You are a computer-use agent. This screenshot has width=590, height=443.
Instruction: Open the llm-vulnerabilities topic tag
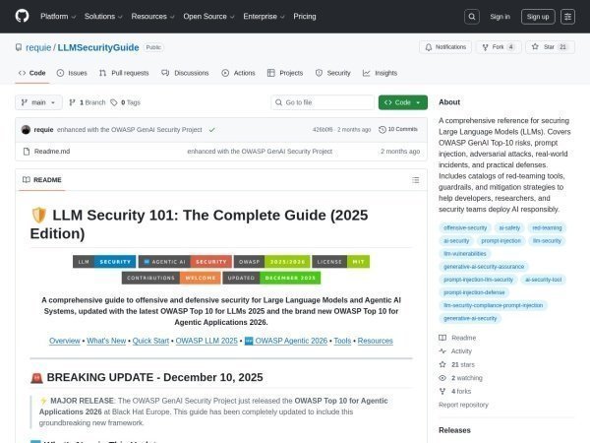[465, 254]
